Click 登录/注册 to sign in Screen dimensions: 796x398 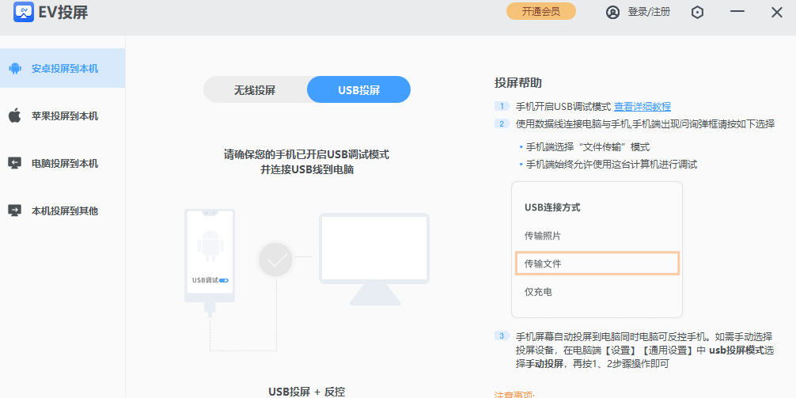pos(648,12)
